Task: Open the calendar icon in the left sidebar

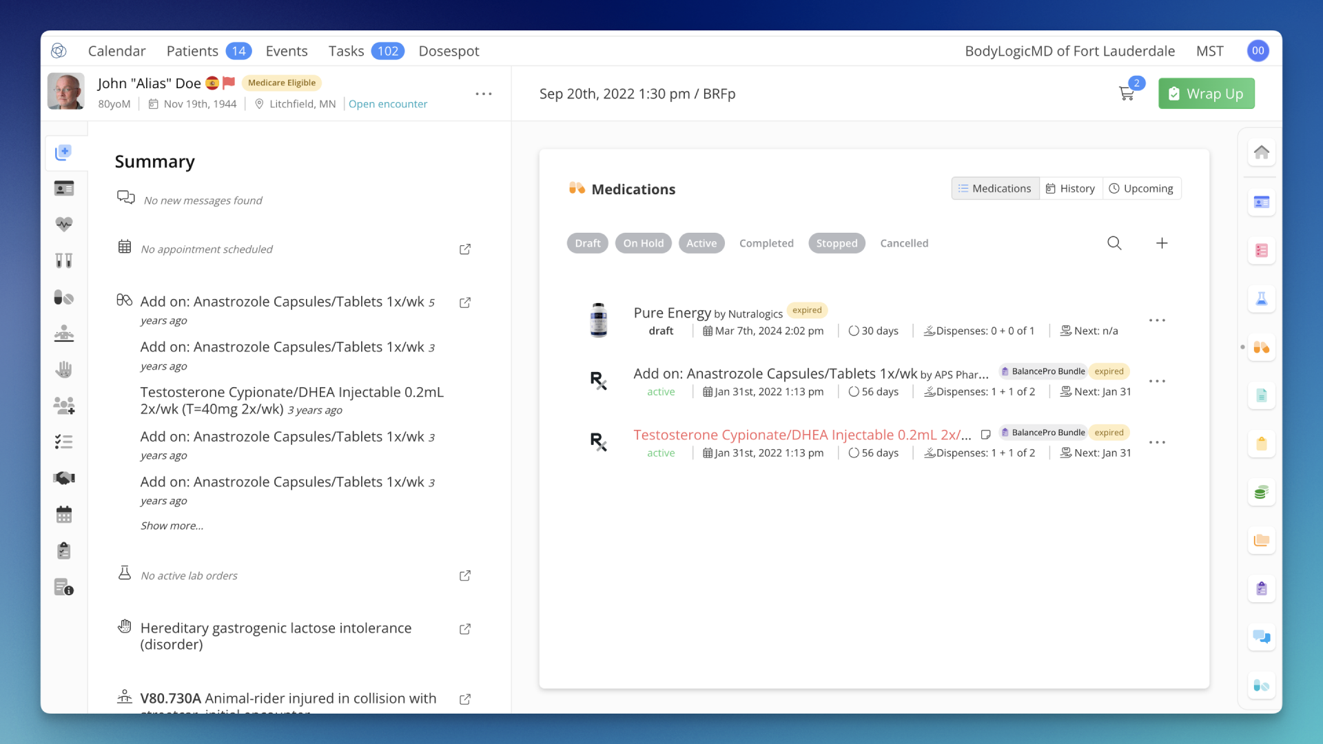Action: click(63, 514)
